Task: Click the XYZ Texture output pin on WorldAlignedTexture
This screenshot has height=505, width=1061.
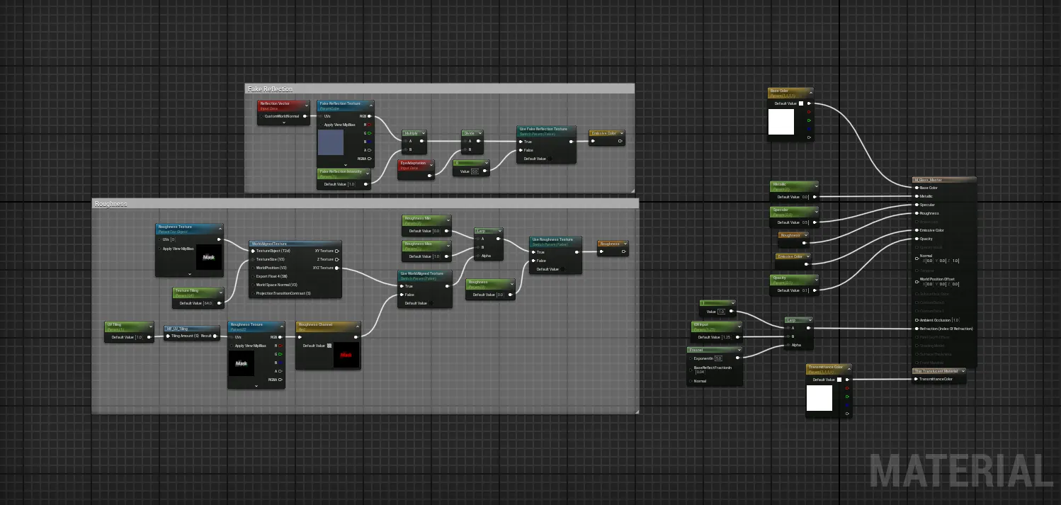Action: (x=336, y=268)
